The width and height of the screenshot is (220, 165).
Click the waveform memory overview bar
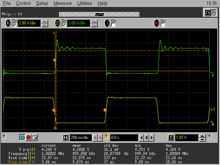99,14
